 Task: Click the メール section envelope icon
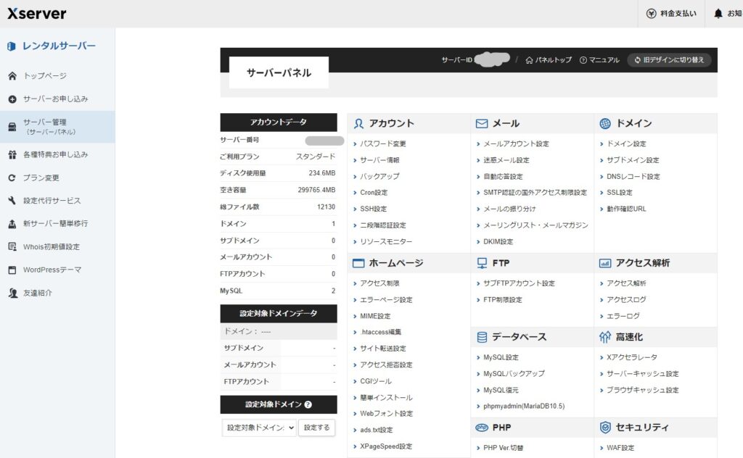coord(482,123)
